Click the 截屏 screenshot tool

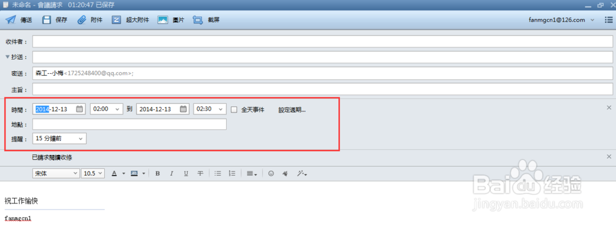[206, 20]
